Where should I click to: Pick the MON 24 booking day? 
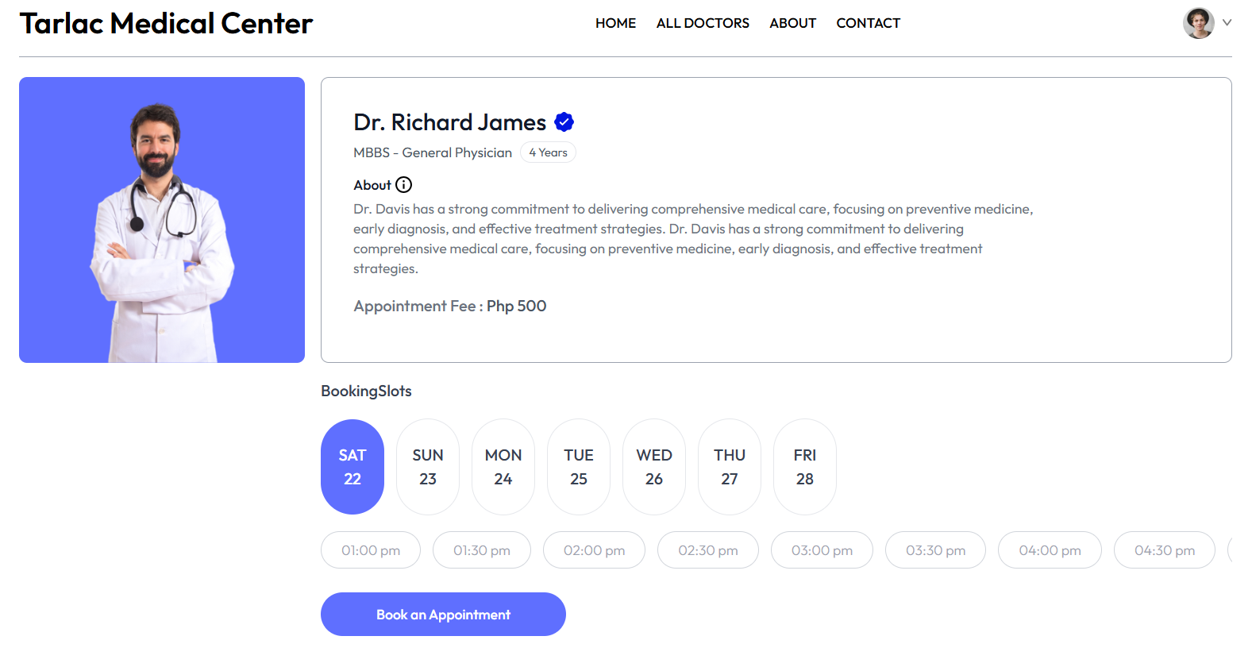[x=503, y=467]
